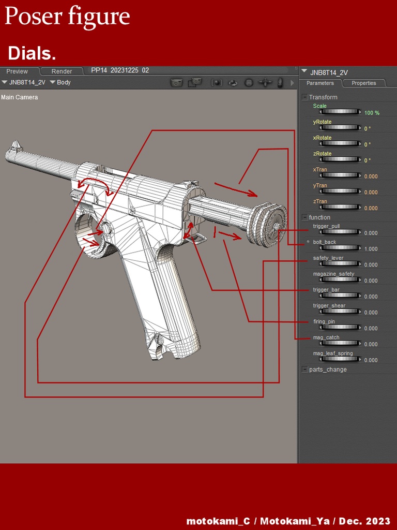The image size is (397, 530).
Task: Click the Main Camera label in viewport
Action: (x=19, y=97)
